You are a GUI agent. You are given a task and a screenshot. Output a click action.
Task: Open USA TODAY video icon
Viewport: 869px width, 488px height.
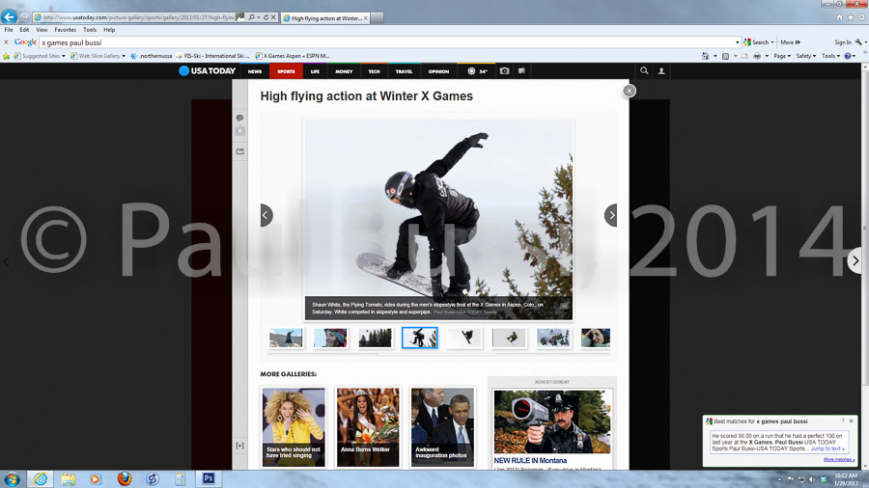(521, 70)
